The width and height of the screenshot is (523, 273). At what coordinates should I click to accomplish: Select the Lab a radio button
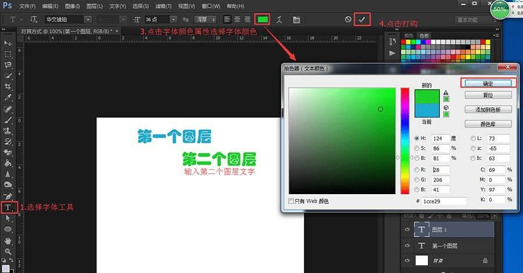(x=473, y=148)
